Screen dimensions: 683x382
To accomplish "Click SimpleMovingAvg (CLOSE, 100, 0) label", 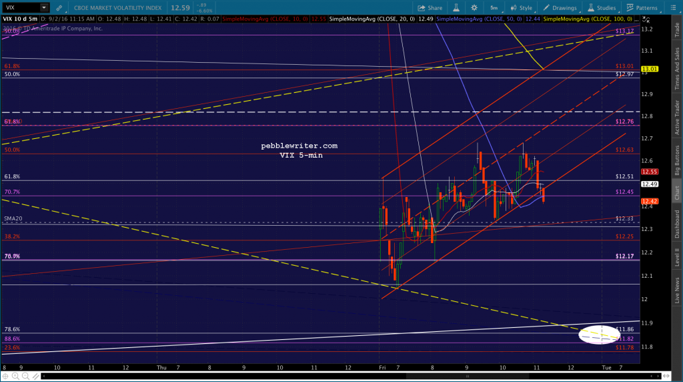I will (x=588, y=19).
